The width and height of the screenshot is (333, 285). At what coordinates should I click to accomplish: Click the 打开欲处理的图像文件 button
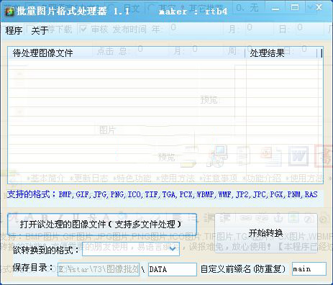click(x=102, y=225)
